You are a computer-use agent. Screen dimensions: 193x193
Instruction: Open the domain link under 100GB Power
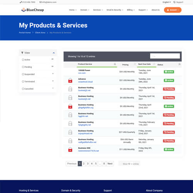click(x=82, y=73)
